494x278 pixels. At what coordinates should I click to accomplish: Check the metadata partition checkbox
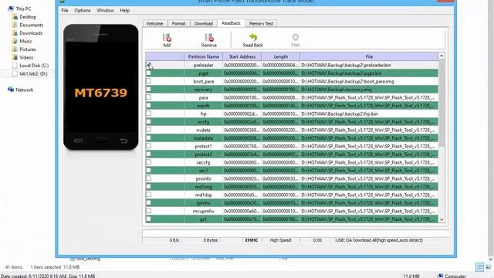(148, 138)
